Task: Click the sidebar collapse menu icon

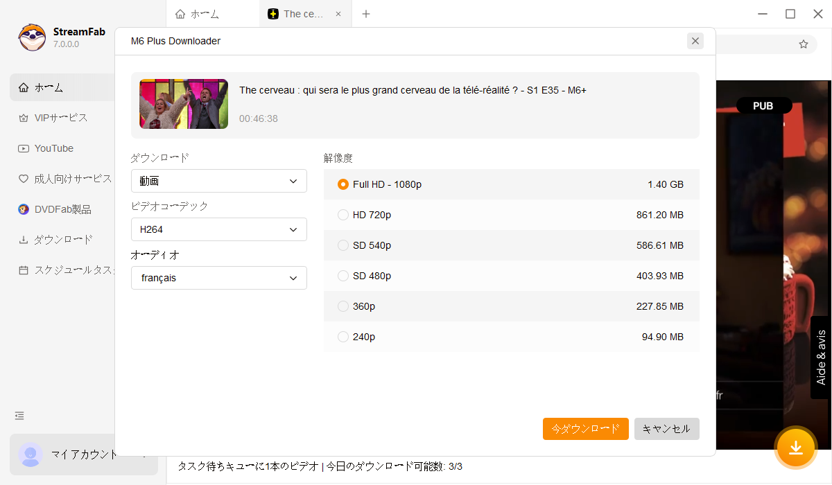Action: 19,416
